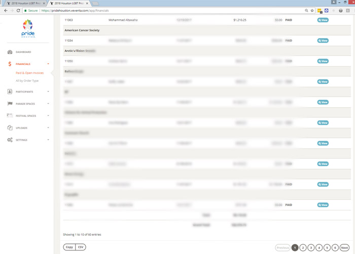
Task: Go back with browser back arrow
Action: tap(6, 11)
